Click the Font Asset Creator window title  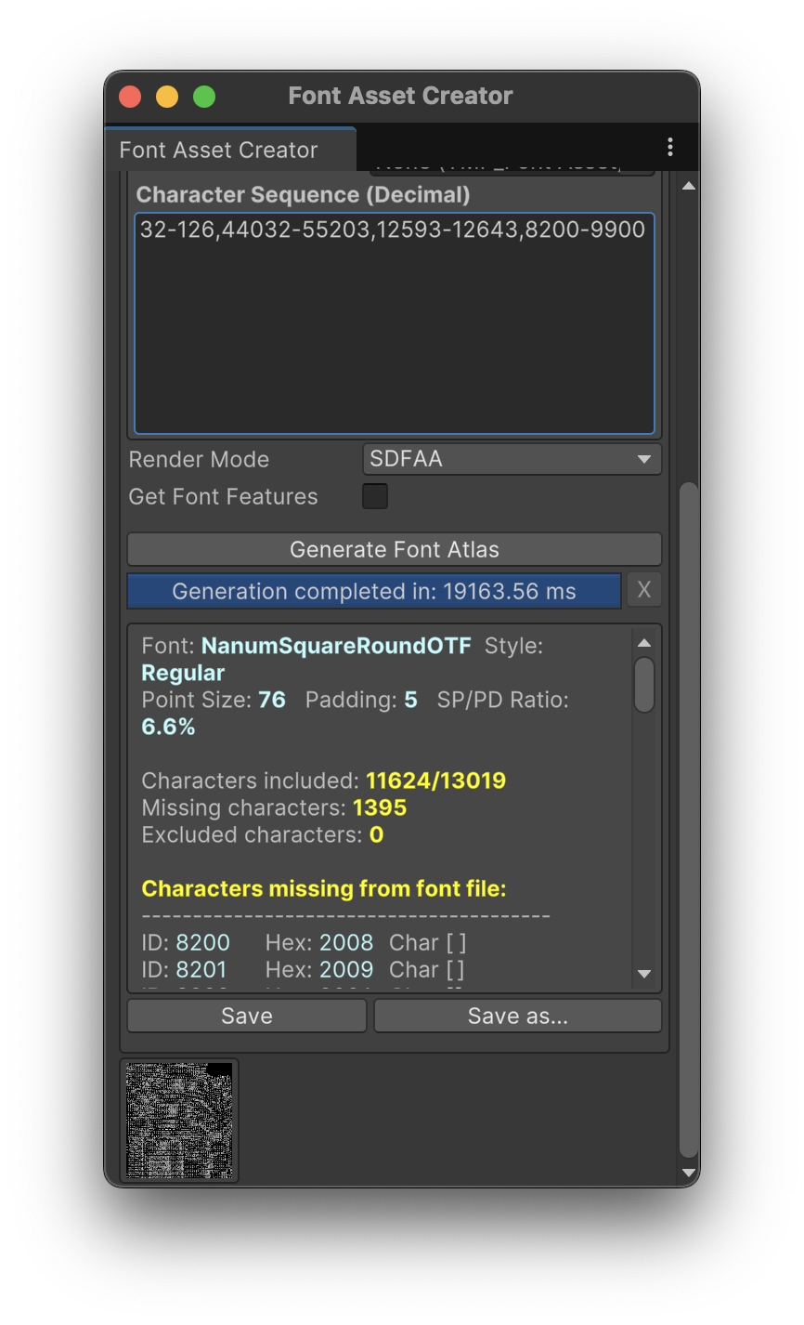[400, 96]
